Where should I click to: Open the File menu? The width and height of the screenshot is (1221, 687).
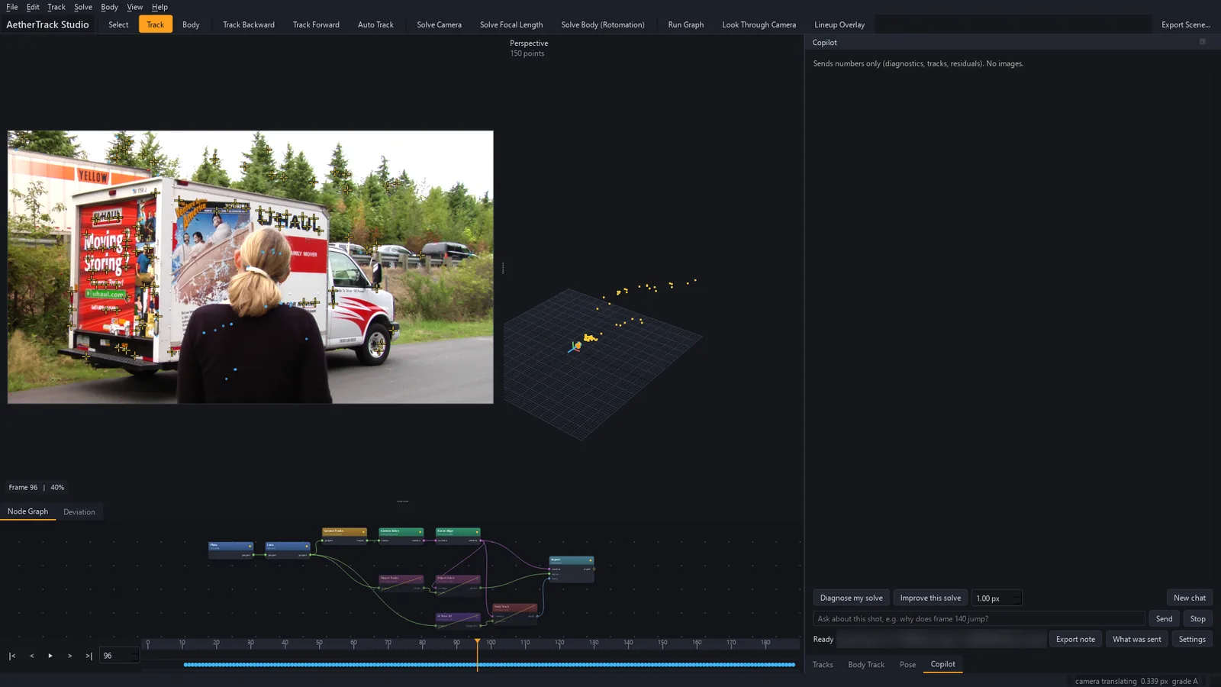12,7
